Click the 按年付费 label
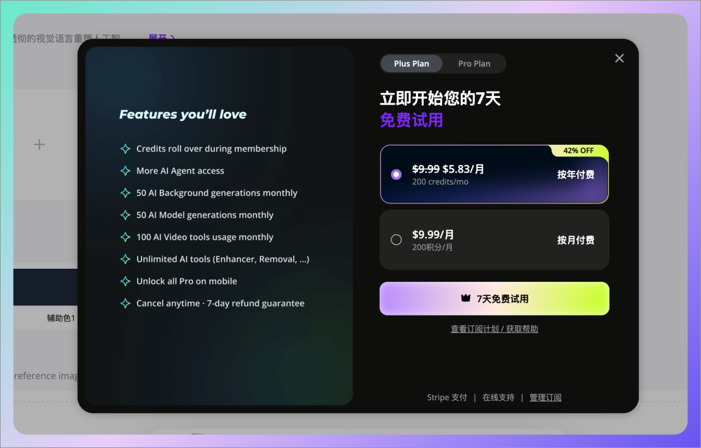Screen dimensions: 701x448 point(575,175)
